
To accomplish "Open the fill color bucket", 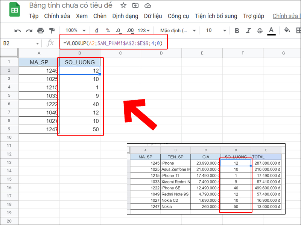I will coord(287,30).
